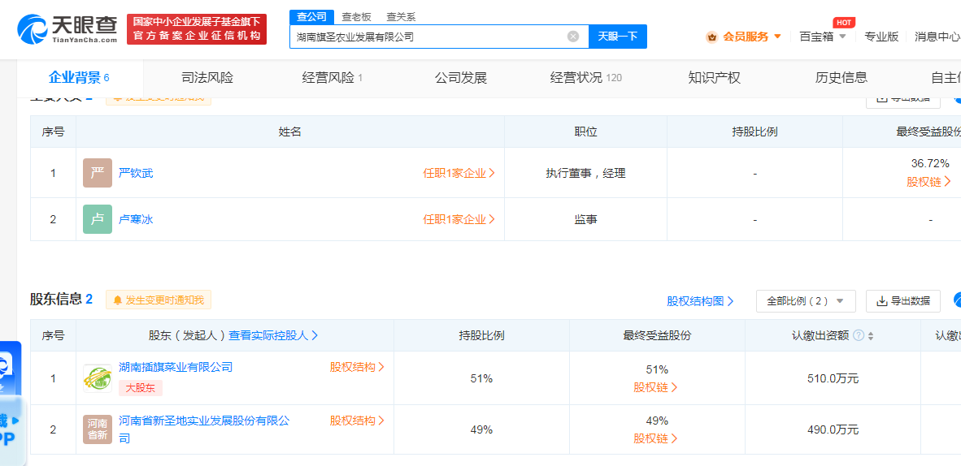The width and height of the screenshot is (961, 466).
Task: Open 卢寒冰 person link
Action: (x=136, y=219)
